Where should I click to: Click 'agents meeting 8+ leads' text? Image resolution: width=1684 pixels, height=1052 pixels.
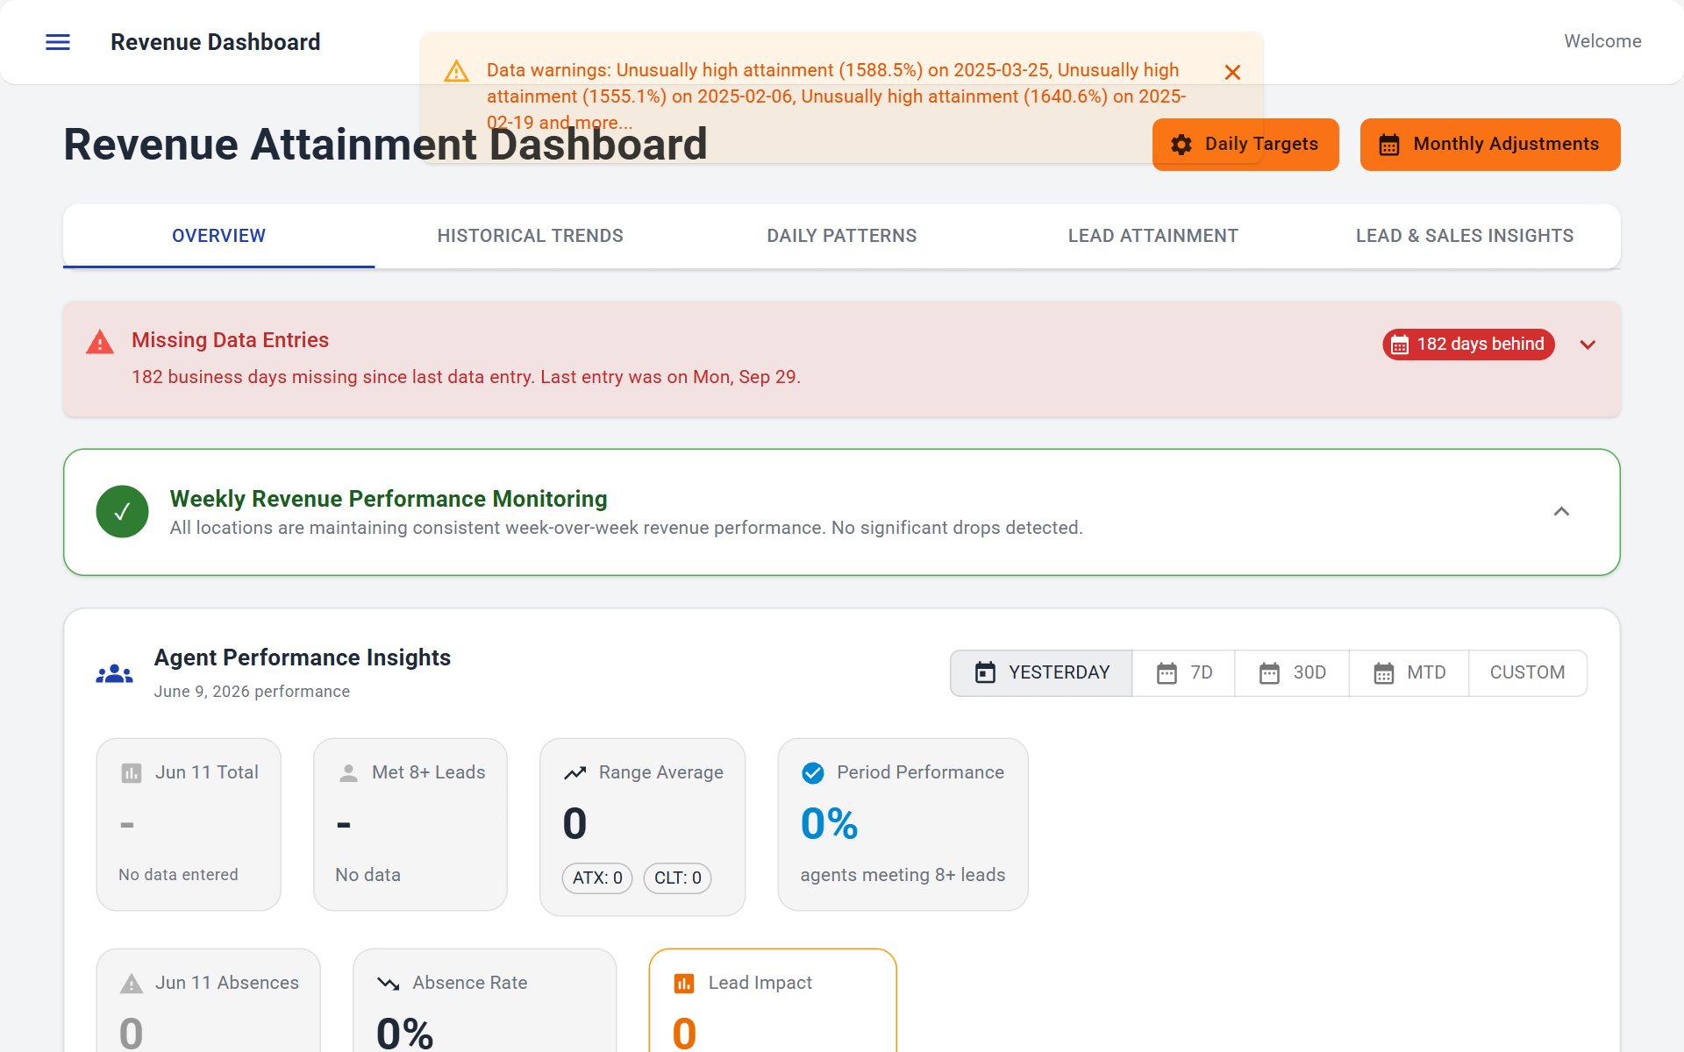[x=903, y=875]
